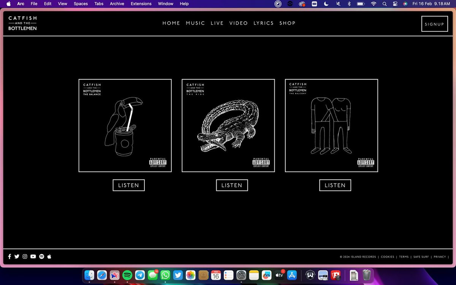
Task: Open the View menu
Action: tap(62, 4)
